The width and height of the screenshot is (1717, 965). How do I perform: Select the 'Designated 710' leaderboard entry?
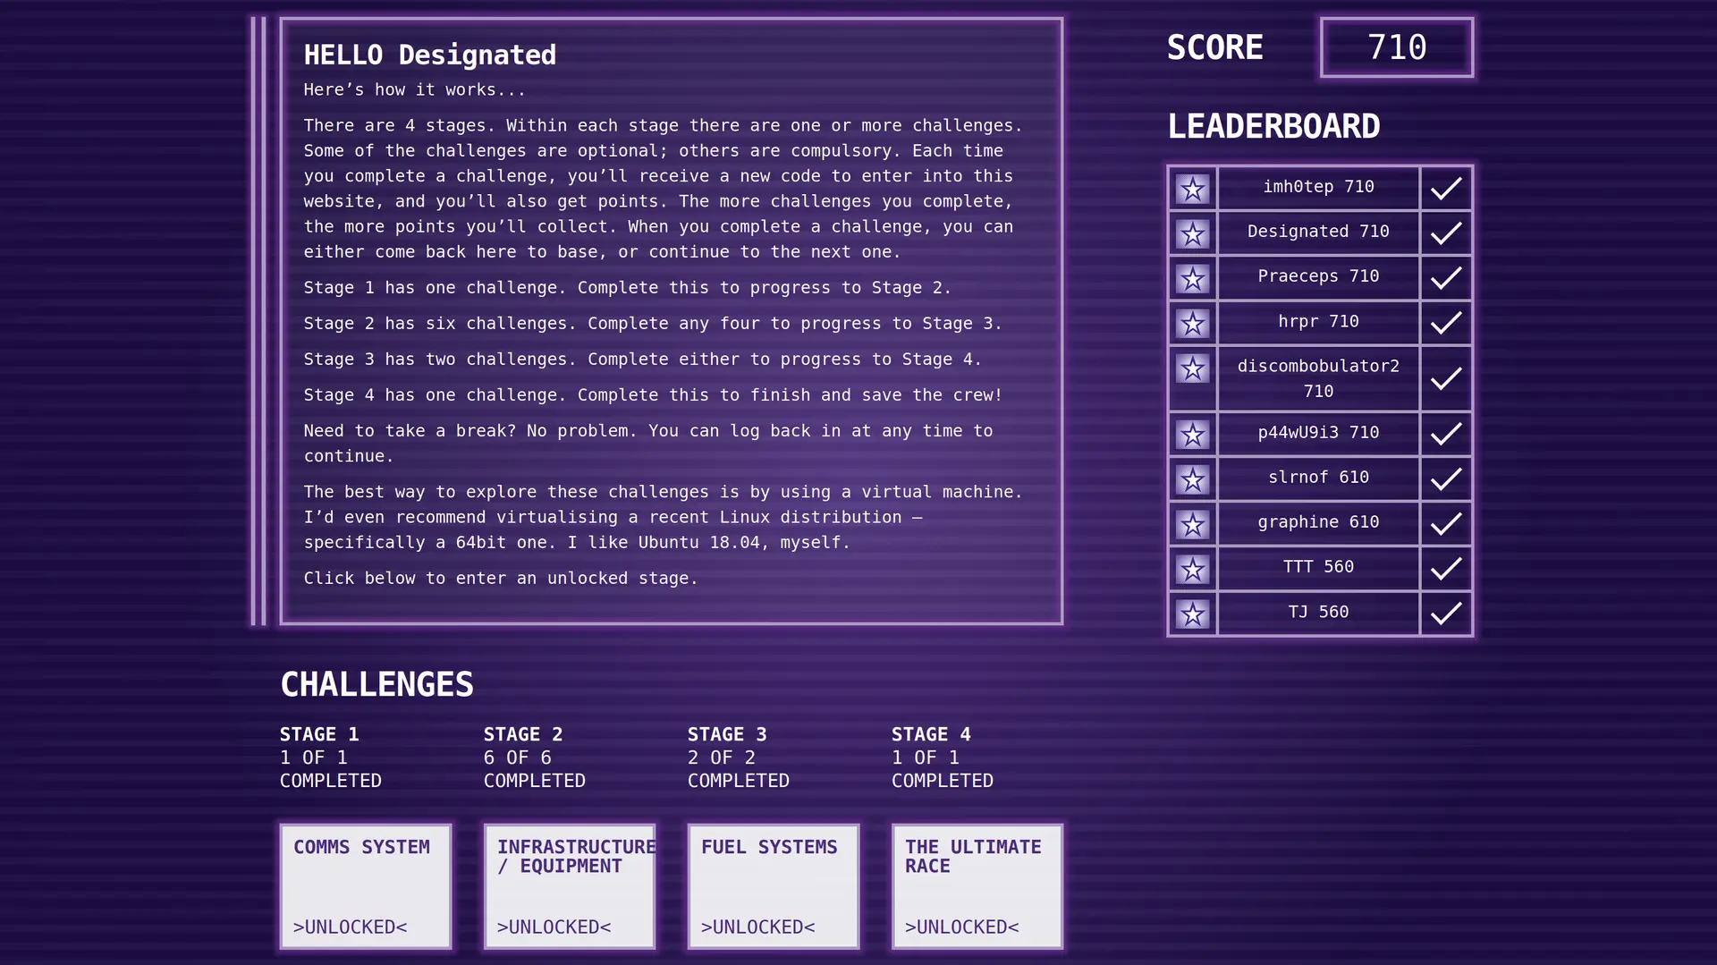[x=1318, y=233]
